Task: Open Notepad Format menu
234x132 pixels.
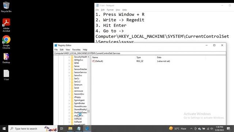Action: [x=110, y=10]
